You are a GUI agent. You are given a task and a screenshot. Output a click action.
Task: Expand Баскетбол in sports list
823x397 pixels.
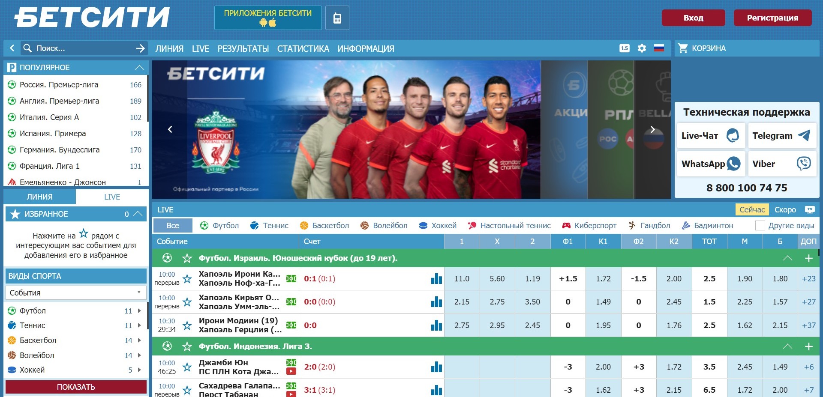[x=139, y=340]
